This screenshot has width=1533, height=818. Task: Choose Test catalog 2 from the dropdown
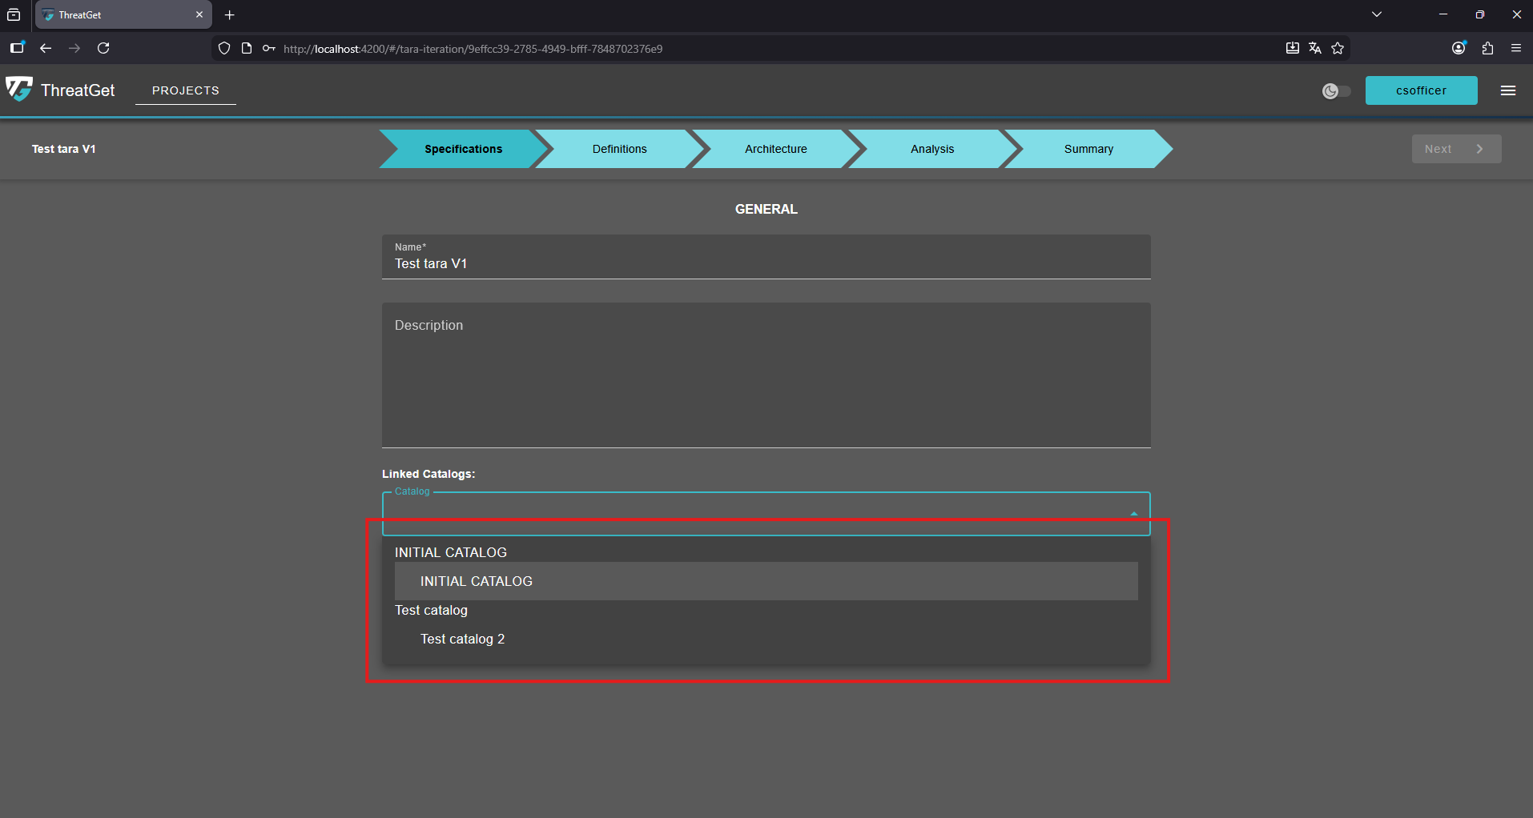462,639
